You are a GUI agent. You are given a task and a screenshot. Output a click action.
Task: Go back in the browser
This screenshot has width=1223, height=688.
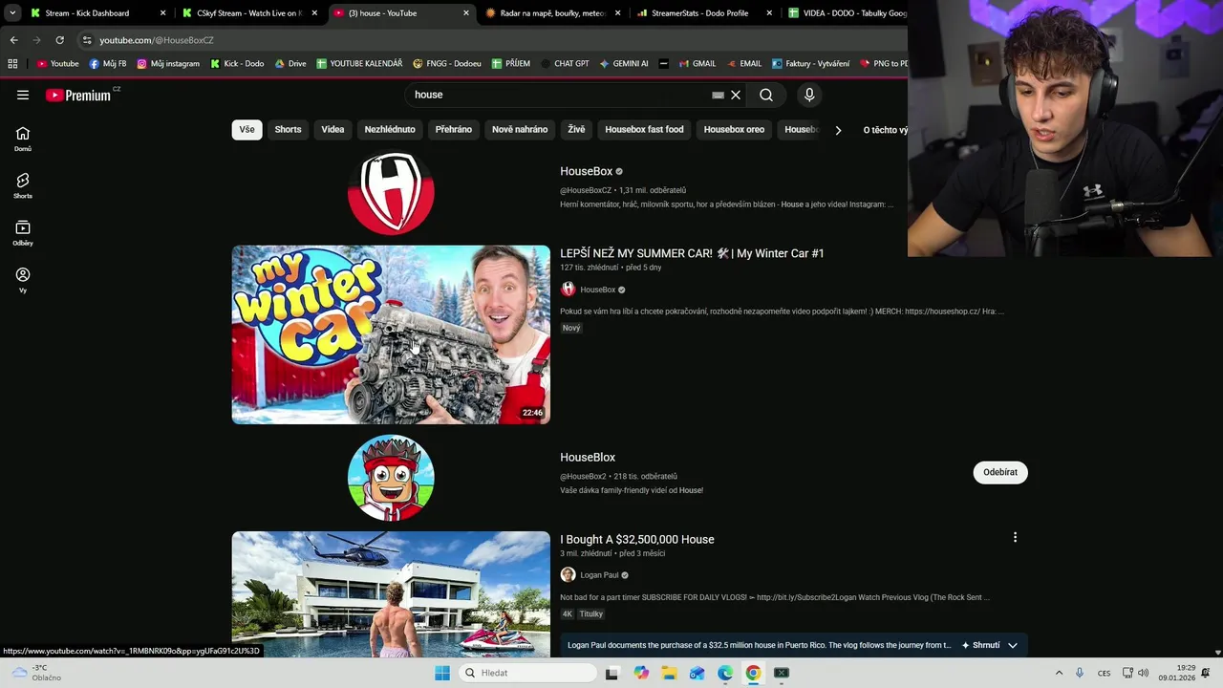click(x=13, y=40)
